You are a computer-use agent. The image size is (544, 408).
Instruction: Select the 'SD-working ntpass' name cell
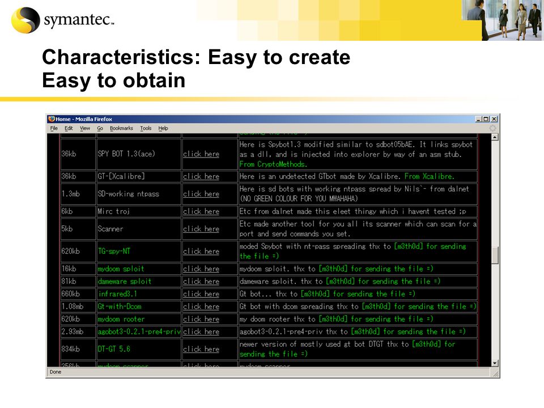pyautogui.click(x=139, y=194)
